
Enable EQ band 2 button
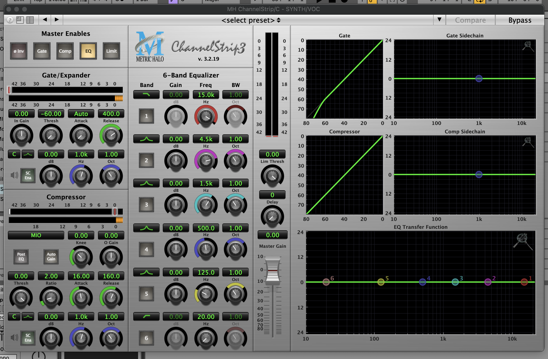pyautogui.click(x=146, y=160)
